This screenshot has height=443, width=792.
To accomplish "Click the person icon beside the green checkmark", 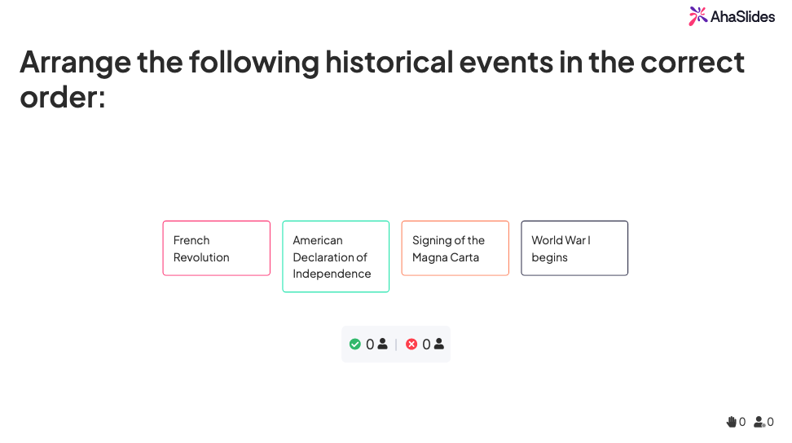I will point(382,344).
